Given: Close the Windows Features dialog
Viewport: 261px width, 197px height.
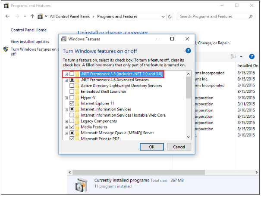Looking at the screenshot, I should (x=187, y=39).
